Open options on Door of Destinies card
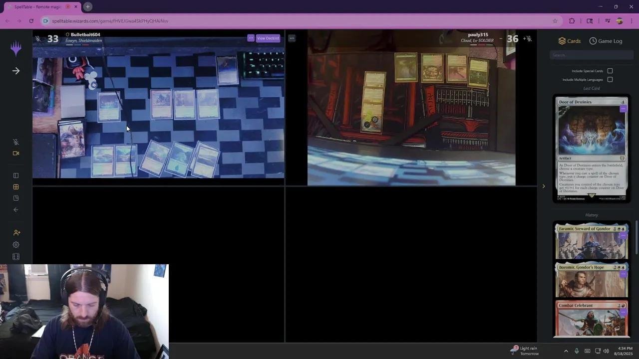 (x=623, y=109)
